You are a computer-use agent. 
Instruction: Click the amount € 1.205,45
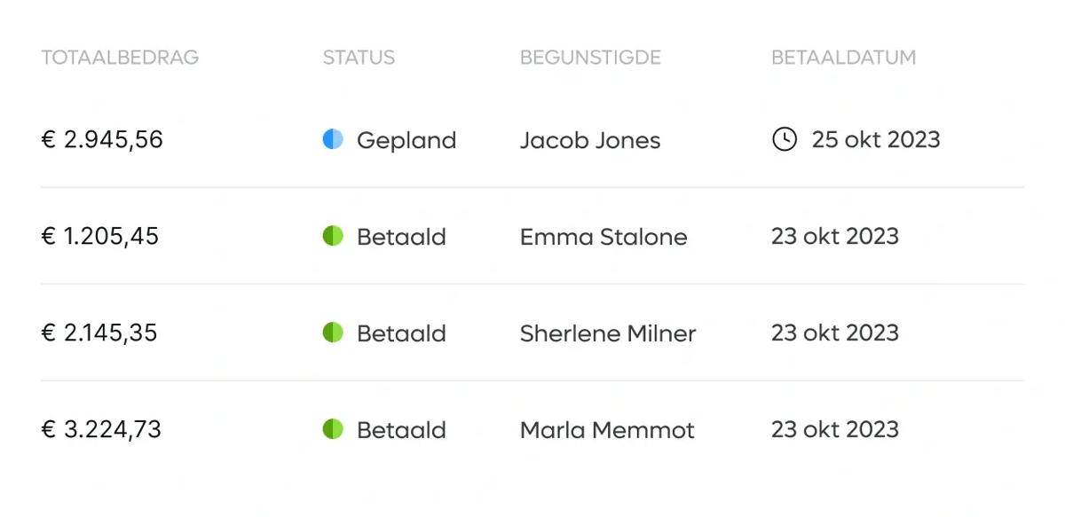(100, 237)
